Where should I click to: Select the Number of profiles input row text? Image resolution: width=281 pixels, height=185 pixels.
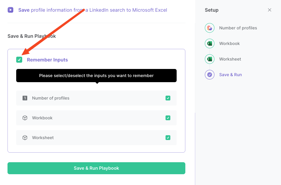pos(51,98)
